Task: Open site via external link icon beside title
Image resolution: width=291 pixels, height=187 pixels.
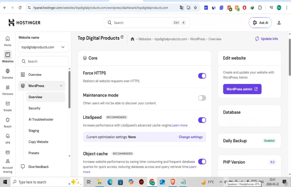Action: pyautogui.click(x=122, y=37)
